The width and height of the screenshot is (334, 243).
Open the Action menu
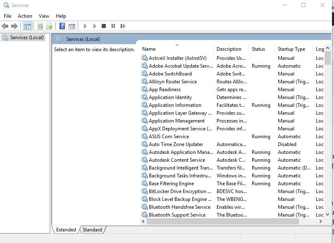25,16
